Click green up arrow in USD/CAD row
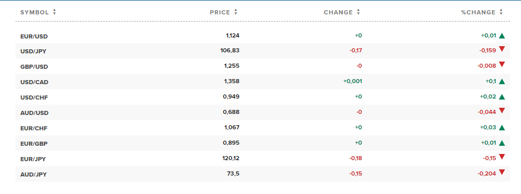This screenshot has width=521, height=194. [502, 82]
